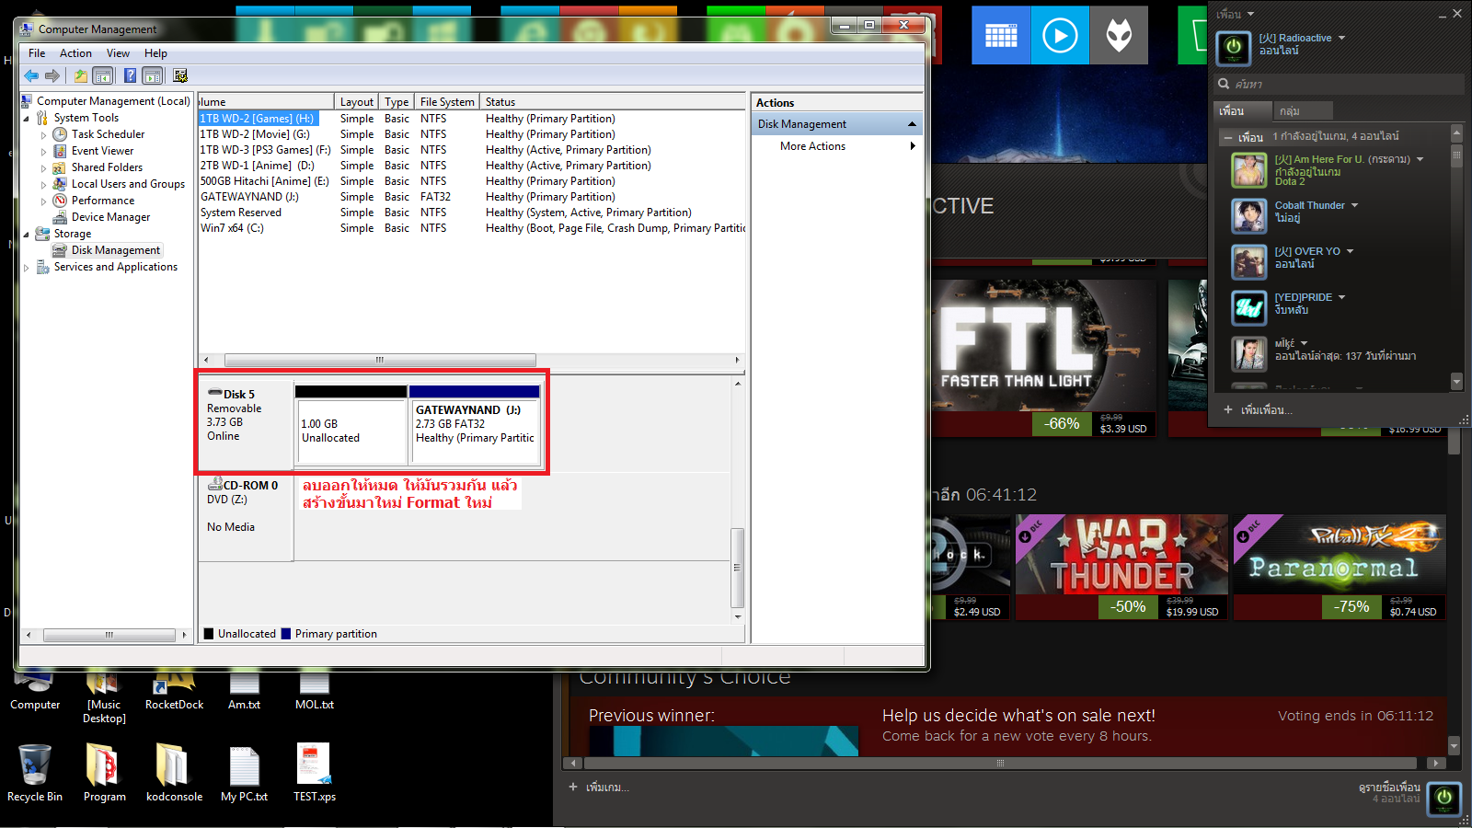Toggle the Show/Hide Console Tree icon
Image resolution: width=1472 pixels, height=828 pixels.
coord(103,75)
